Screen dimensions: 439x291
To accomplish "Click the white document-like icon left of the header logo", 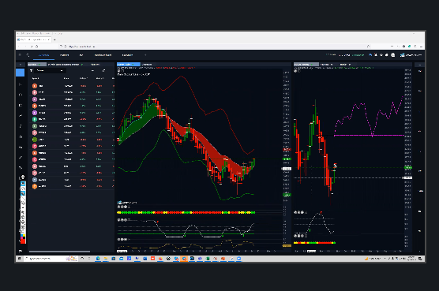I will click(x=393, y=55).
